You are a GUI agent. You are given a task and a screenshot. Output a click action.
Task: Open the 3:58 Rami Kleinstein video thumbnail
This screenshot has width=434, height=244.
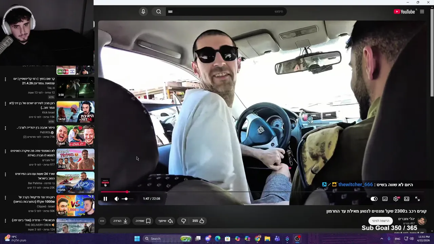(75, 87)
